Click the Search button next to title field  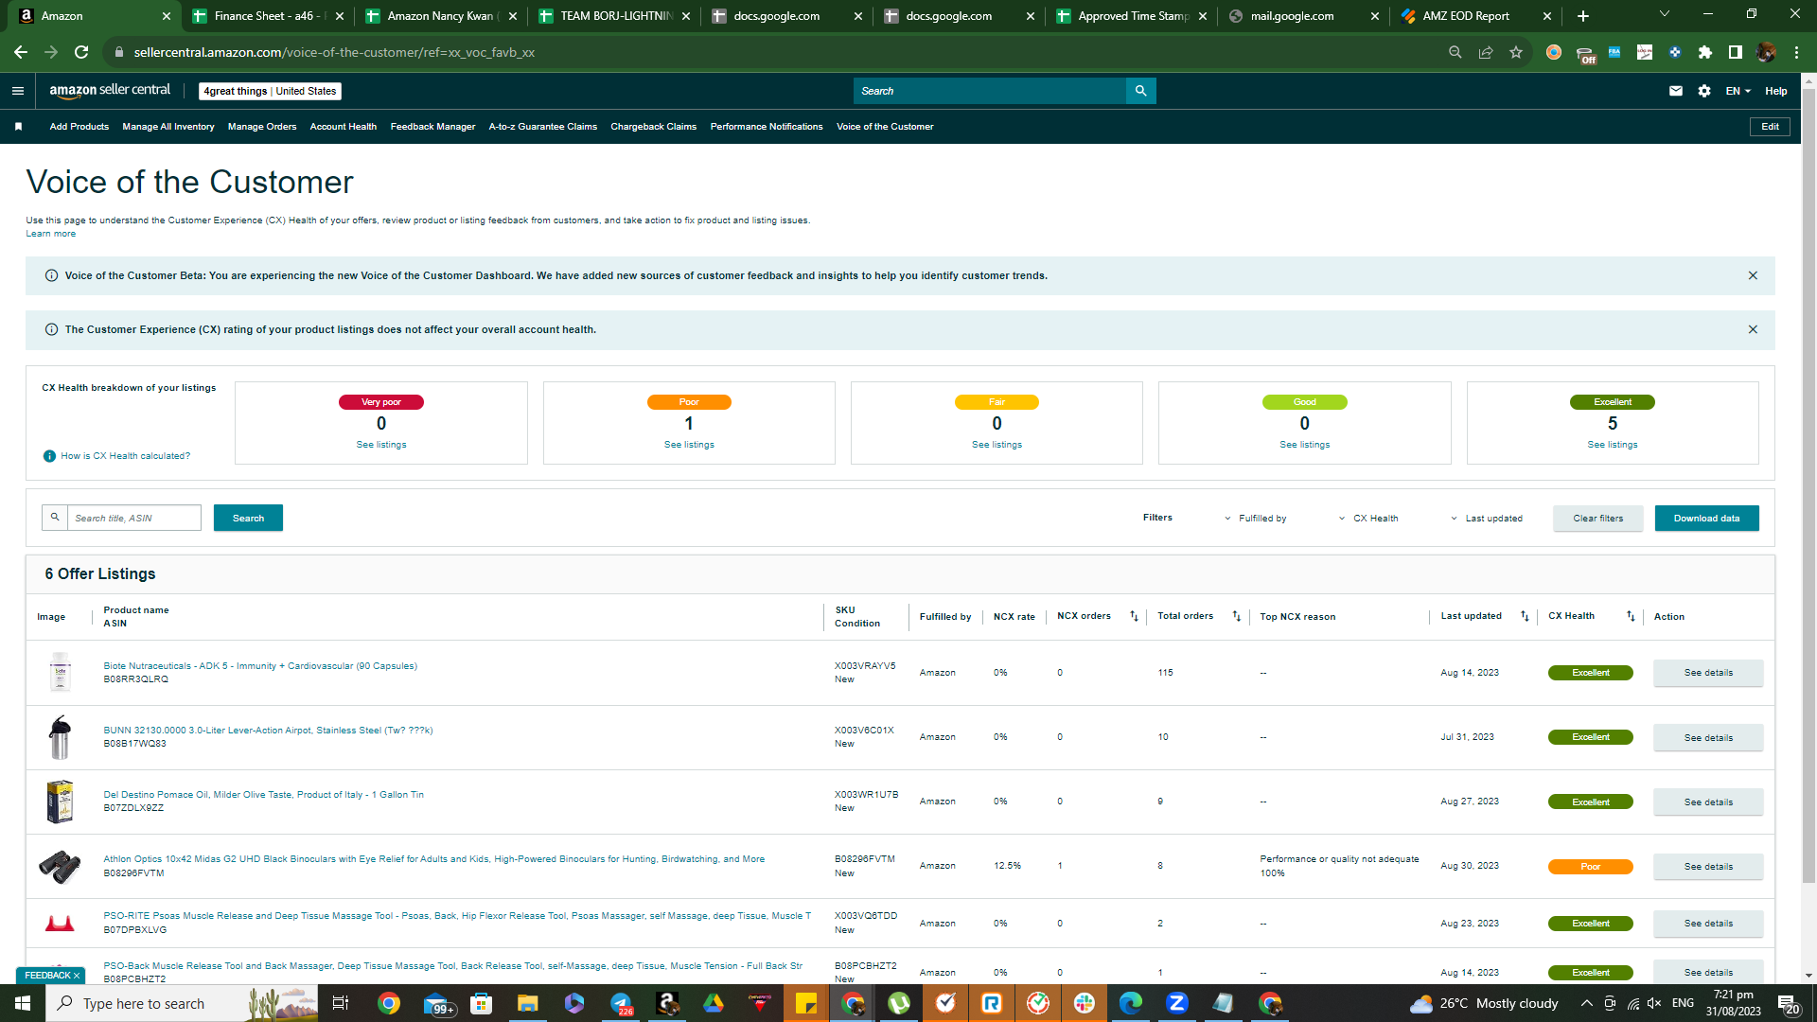248,518
